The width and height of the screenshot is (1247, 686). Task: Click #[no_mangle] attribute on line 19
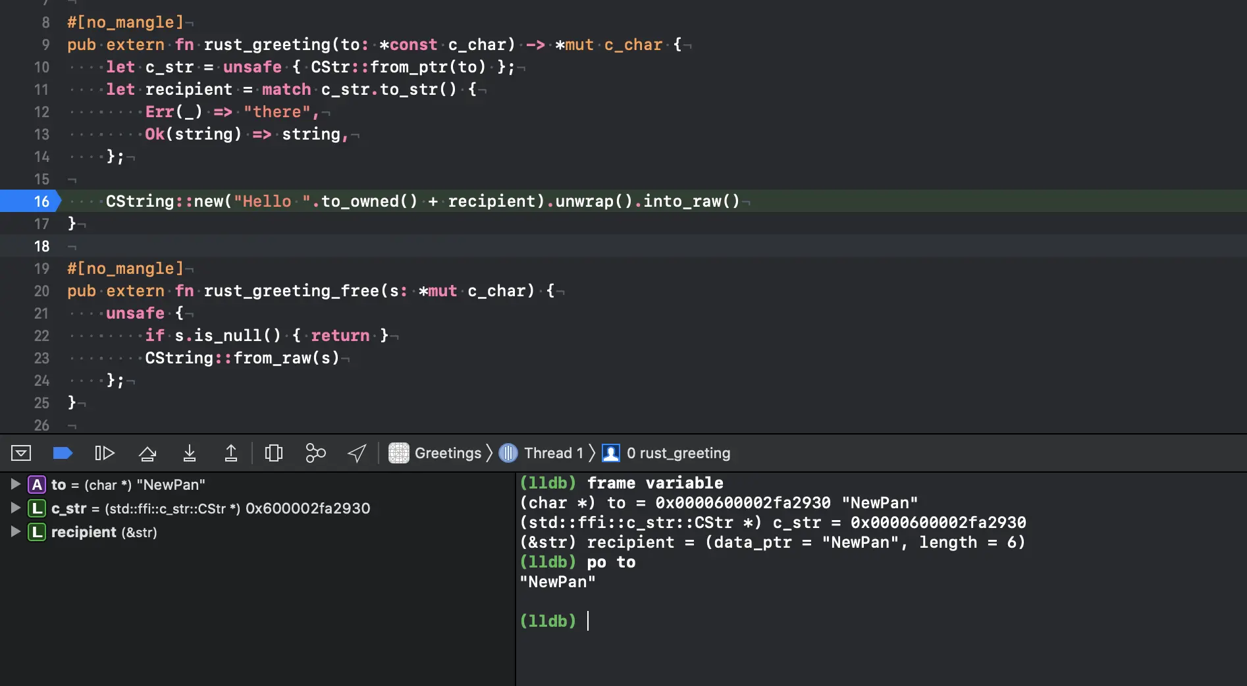[125, 269]
